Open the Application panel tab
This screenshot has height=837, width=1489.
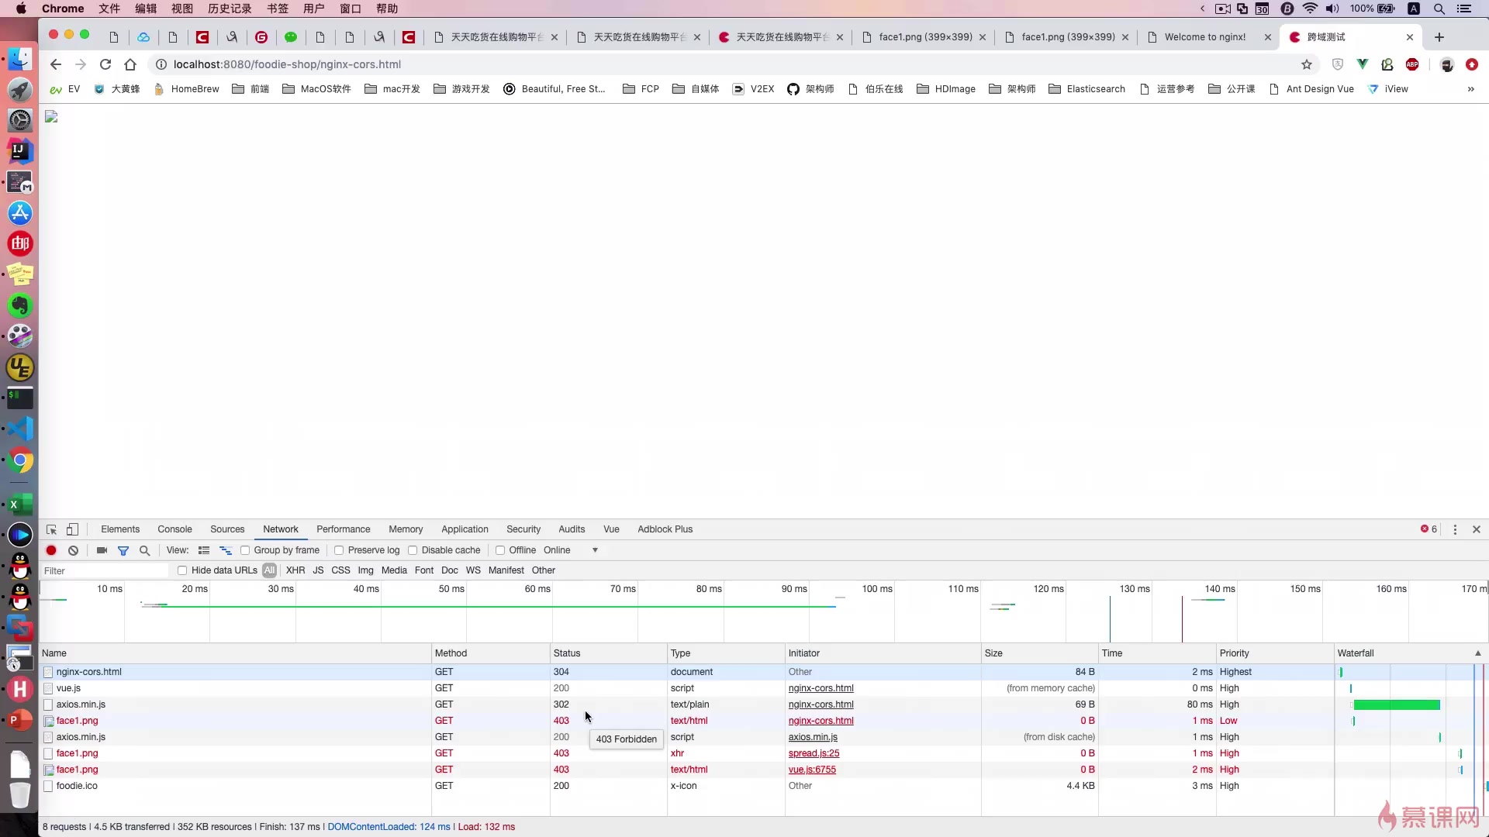[x=465, y=529]
